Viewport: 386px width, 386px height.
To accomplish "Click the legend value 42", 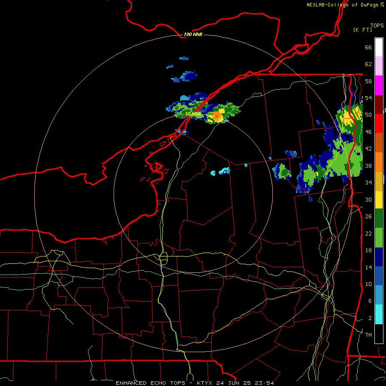I will 368,149.
